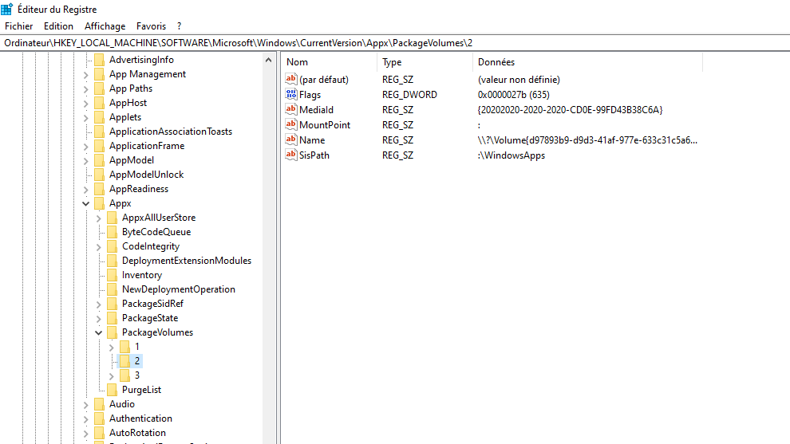This screenshot has width=790, height=444.
Task: Expand PackageVolumes subkey 3
Action: (x=112, y=376)
